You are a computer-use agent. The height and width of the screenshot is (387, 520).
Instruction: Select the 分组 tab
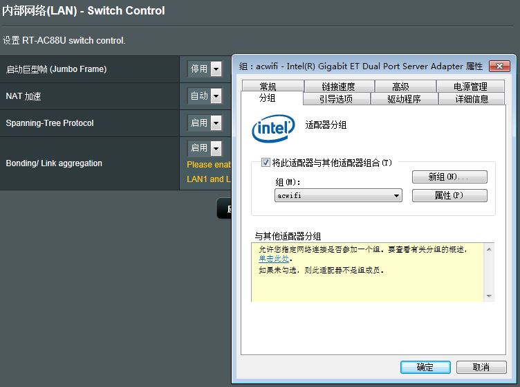[x=272, y=98]
